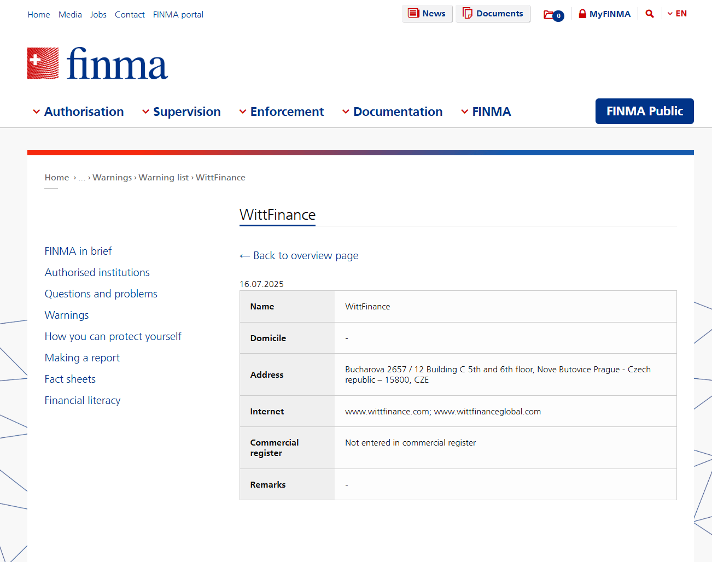Expand the Supervision menu
Screen dimensions: 712x562
point(181,112)
